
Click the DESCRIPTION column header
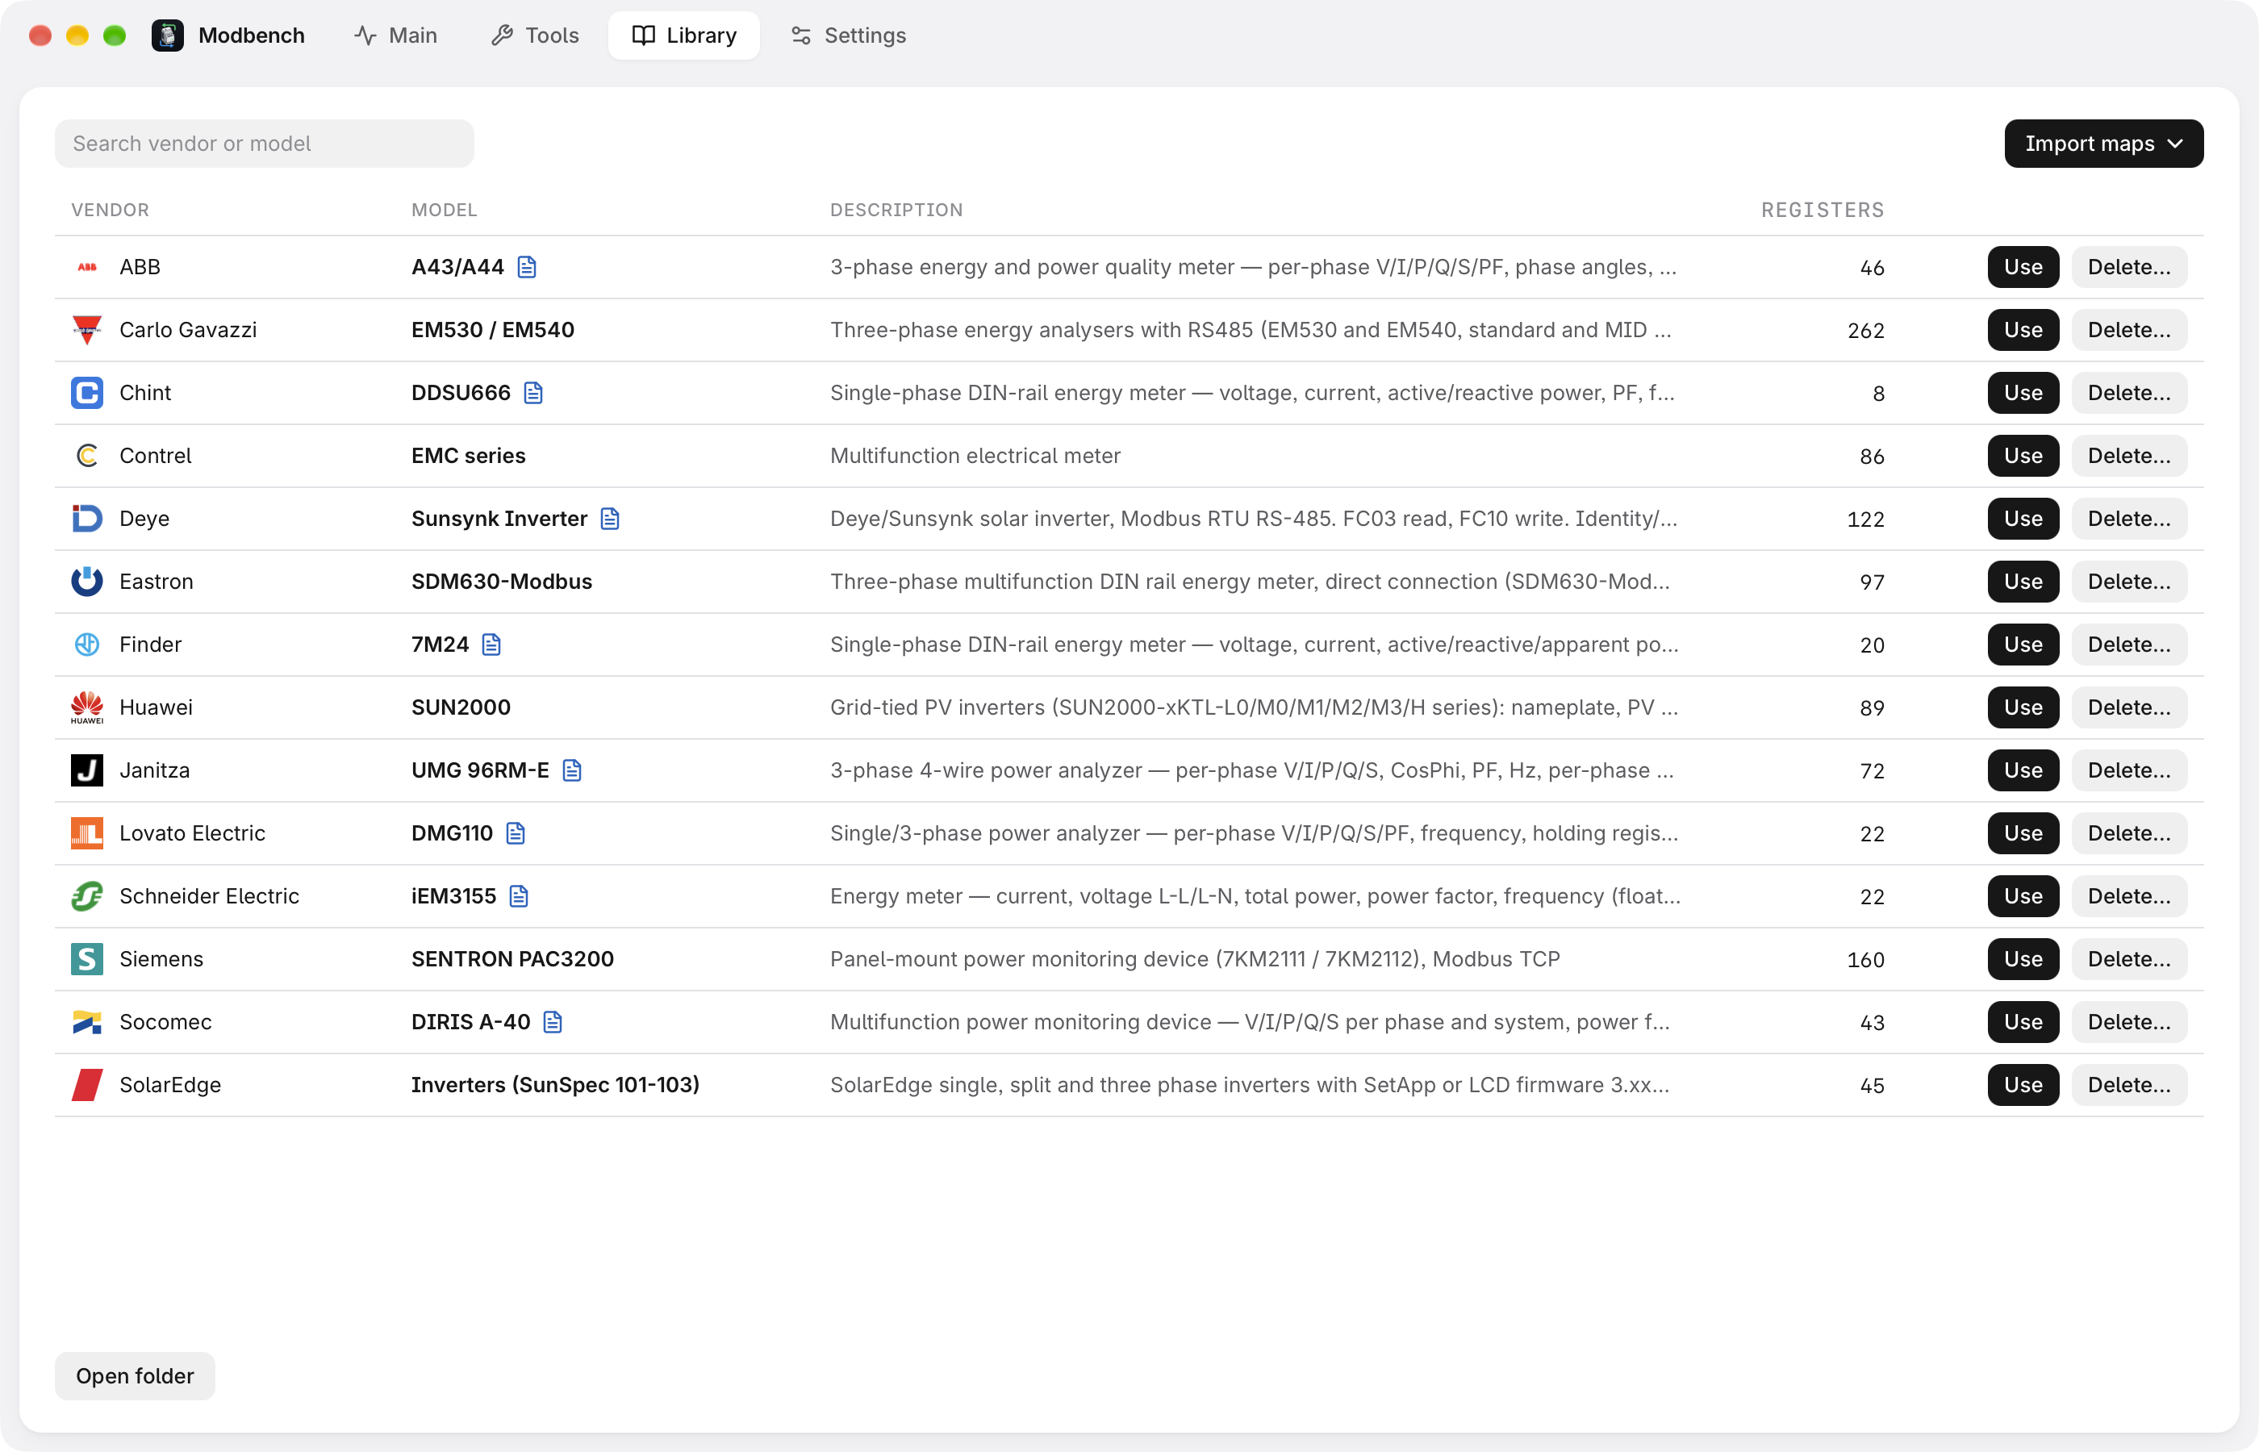tap(896, 209)
